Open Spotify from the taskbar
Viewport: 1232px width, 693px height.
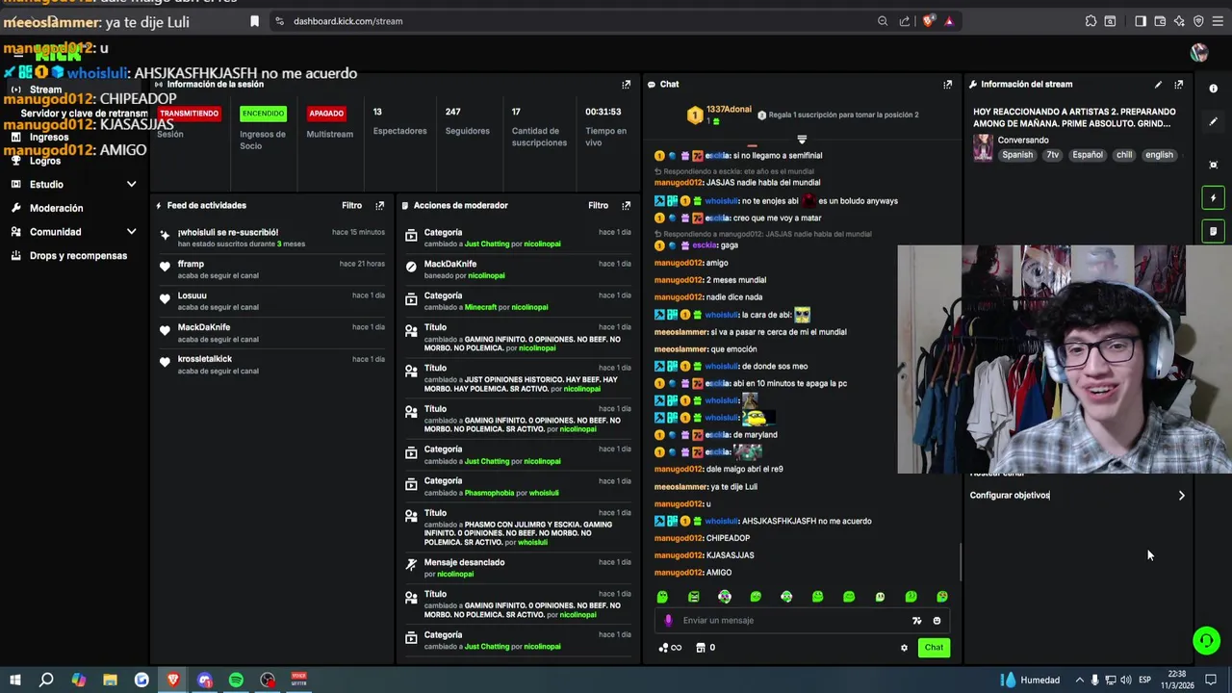pos(236,680)
